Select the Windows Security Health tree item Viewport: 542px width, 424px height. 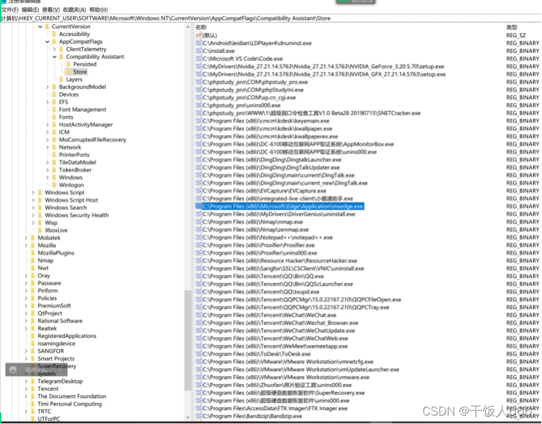[x=76, y=215]
